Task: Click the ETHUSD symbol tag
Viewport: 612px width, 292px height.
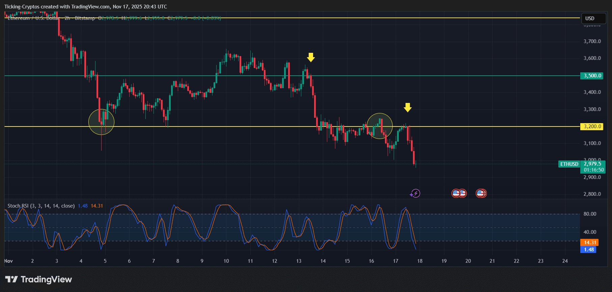Action: click(x=569, y=164)
